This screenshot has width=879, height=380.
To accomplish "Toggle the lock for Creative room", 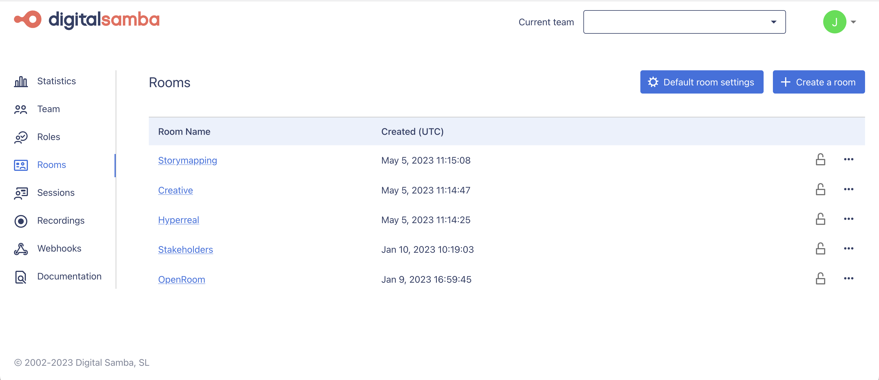I will click(x=820, y=190).
